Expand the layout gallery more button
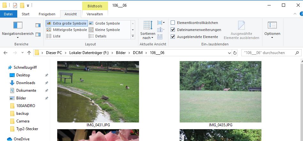 (x=133, y=36)
